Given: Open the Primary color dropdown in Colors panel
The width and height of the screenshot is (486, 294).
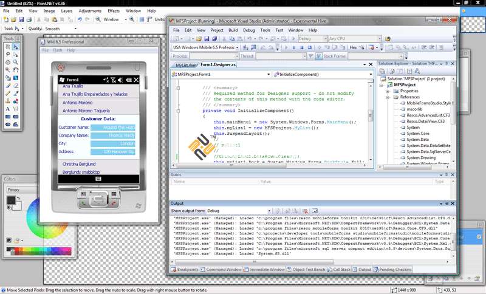Looking at the screenshot, I should [x=21, y=190].
